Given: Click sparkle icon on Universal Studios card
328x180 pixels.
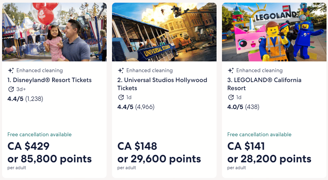Looking at the screenshot, I should 121,71.
